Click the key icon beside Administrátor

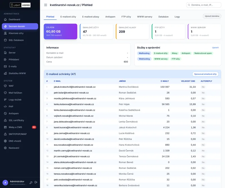tap(31, 183)
